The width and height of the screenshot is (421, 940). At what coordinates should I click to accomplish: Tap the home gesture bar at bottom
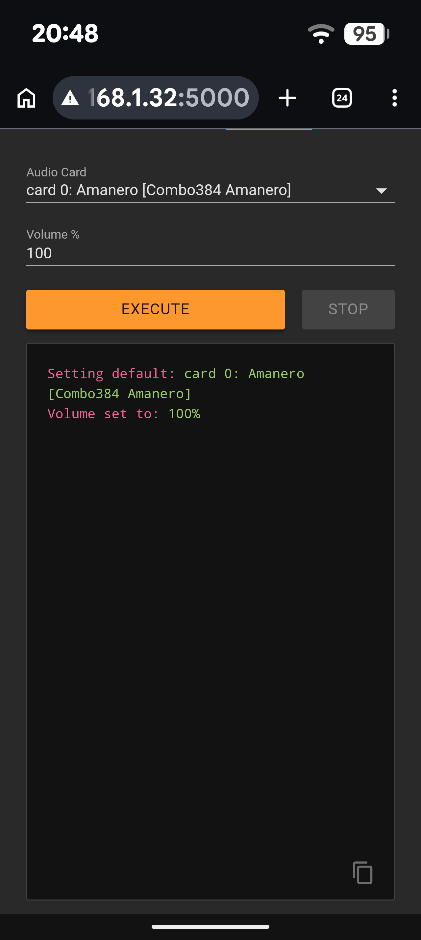(x=210, y=927)
